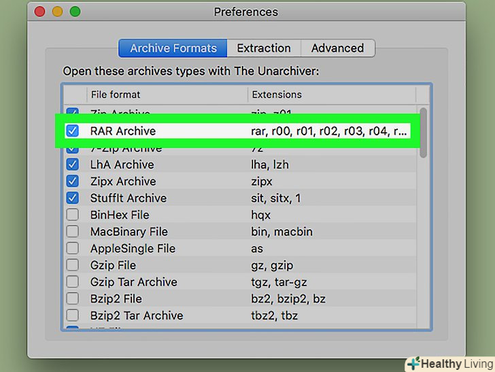Enable the Gzip Tar Archive checkbox
The width and height of the screenshot is (495, 372).
(72, 282)
